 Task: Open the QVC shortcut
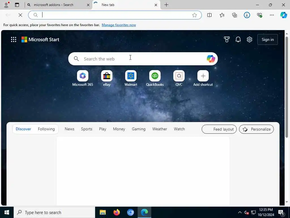click(179, 78)
